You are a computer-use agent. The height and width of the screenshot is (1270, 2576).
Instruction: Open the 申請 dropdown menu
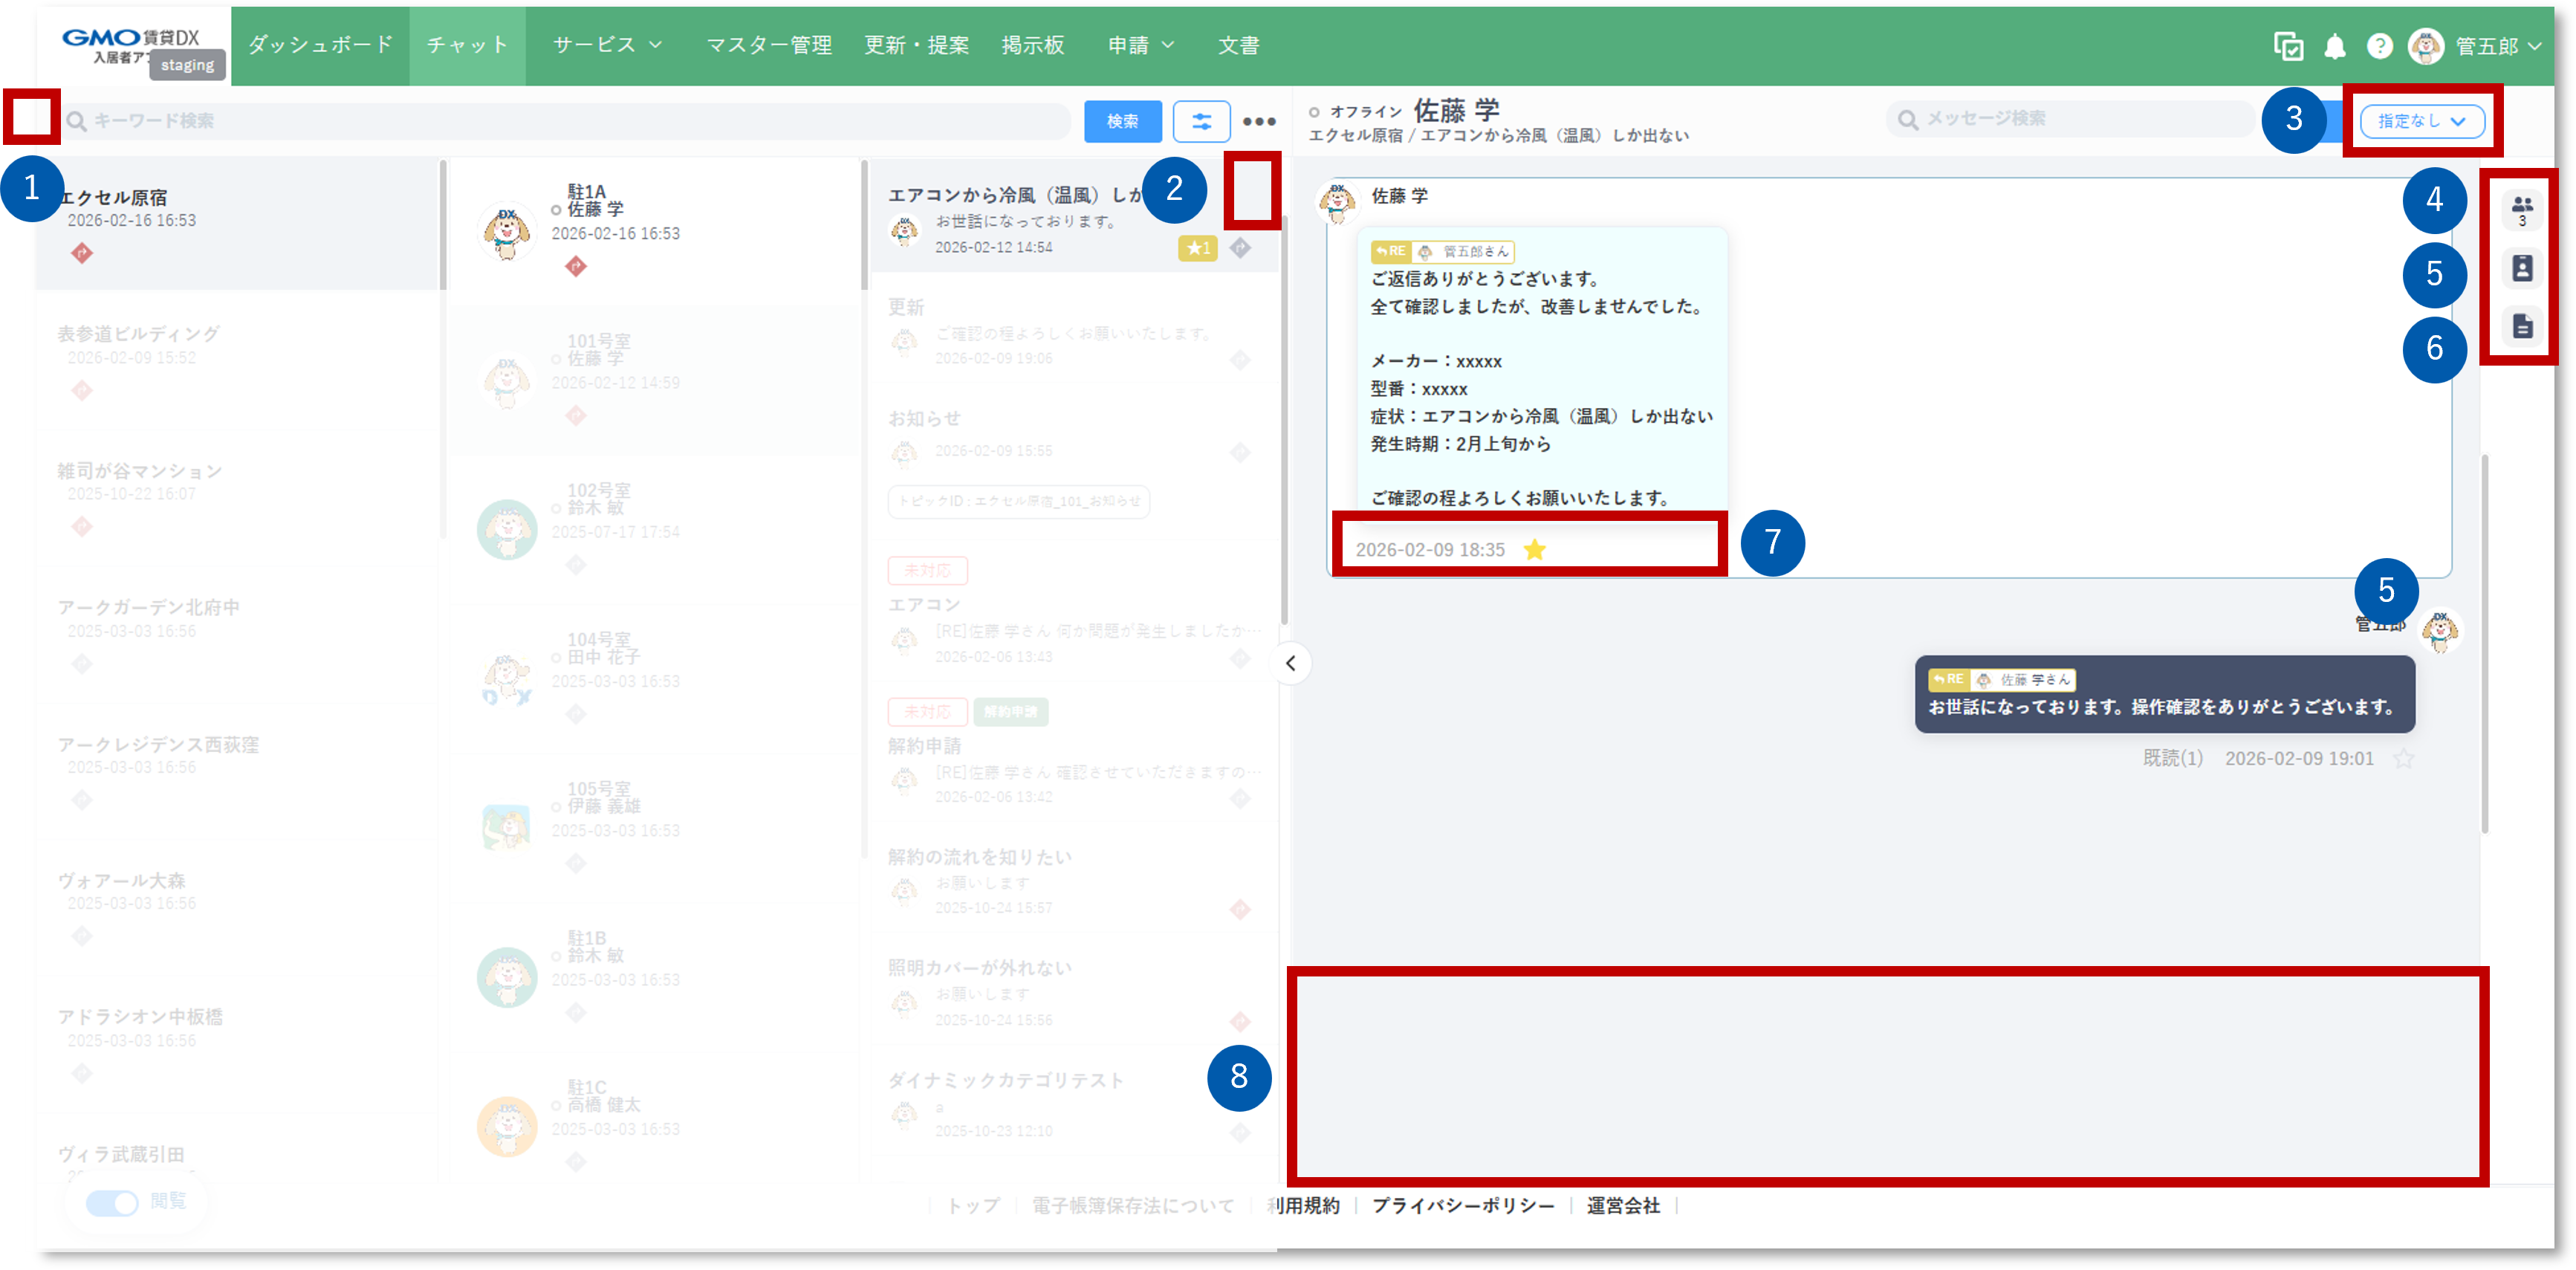(1140, 45)
